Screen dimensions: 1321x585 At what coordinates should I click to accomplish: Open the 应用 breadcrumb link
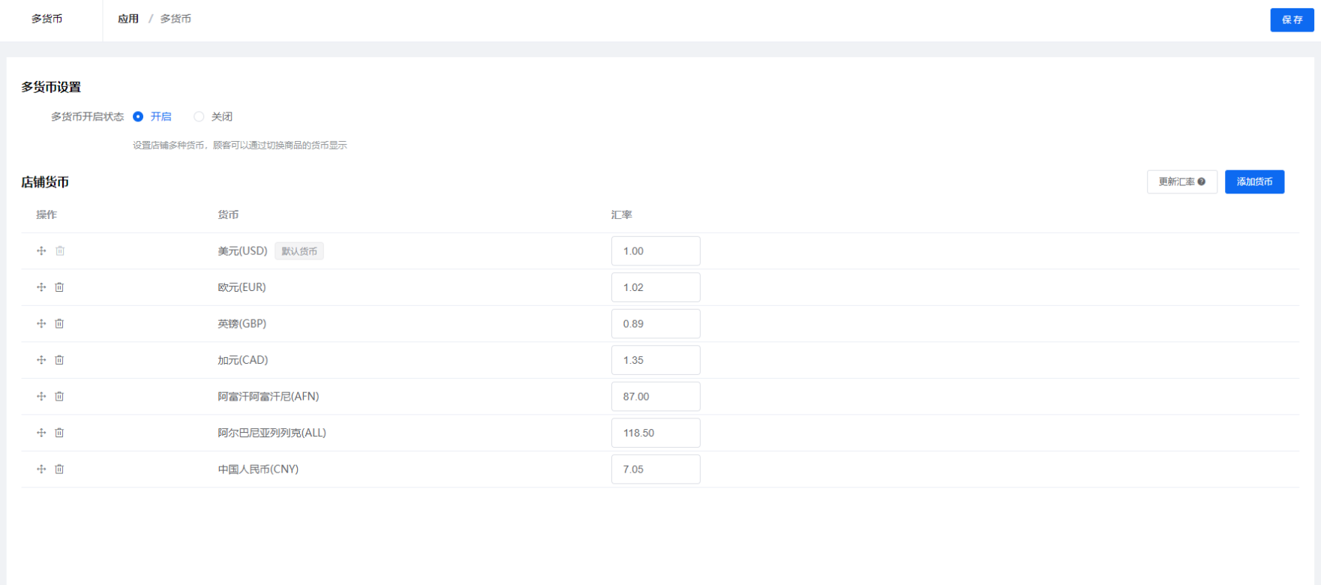[x=128, y=19]
